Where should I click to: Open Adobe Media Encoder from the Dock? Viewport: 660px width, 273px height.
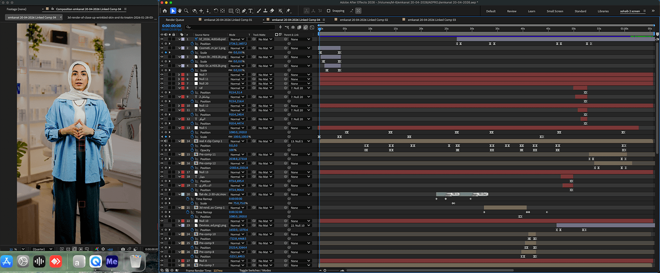112,261
